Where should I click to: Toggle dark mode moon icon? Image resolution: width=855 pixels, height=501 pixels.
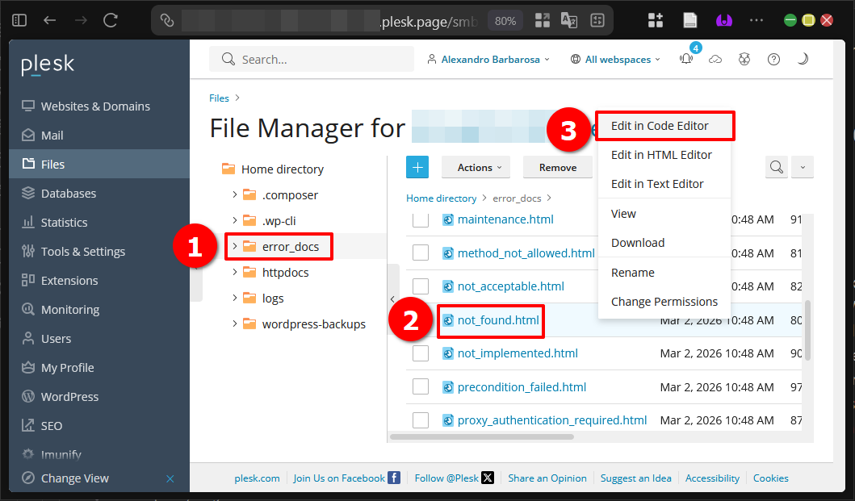(802, 59)
